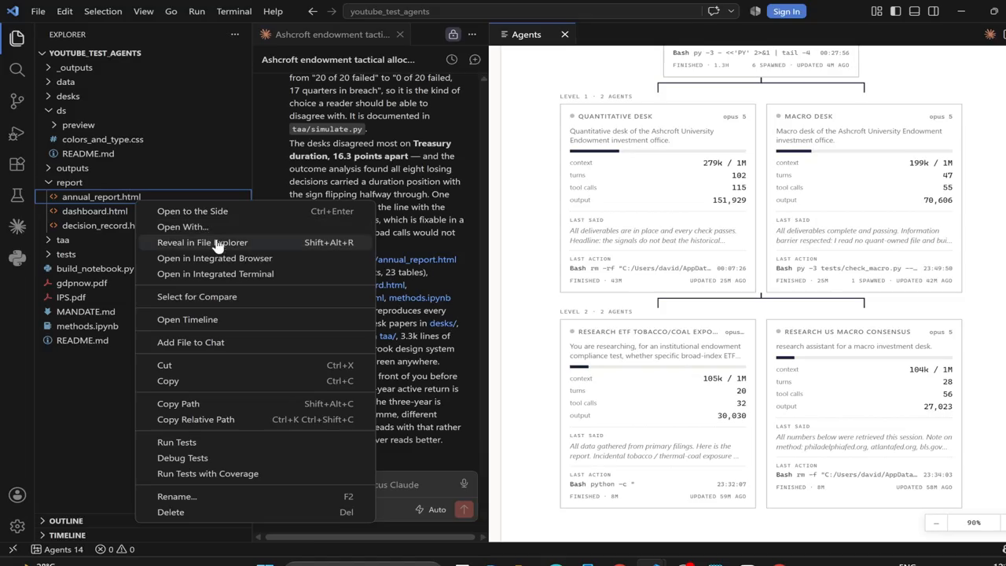Open the Extensions view
The height and width of the screenshot is (566, 1006).
point(17,165)
